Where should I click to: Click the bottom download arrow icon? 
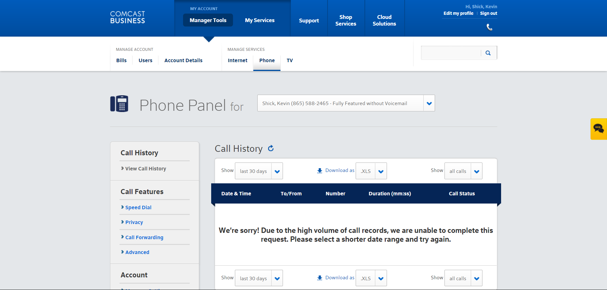click(x=320, y=278)
